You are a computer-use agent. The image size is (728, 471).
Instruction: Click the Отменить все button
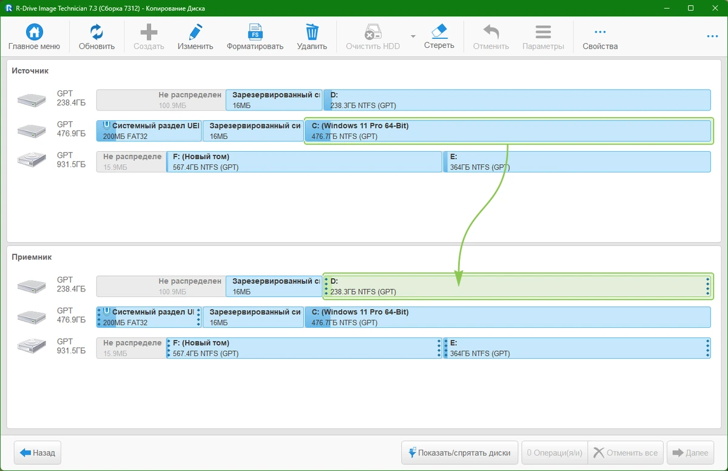tap(625, 453)
